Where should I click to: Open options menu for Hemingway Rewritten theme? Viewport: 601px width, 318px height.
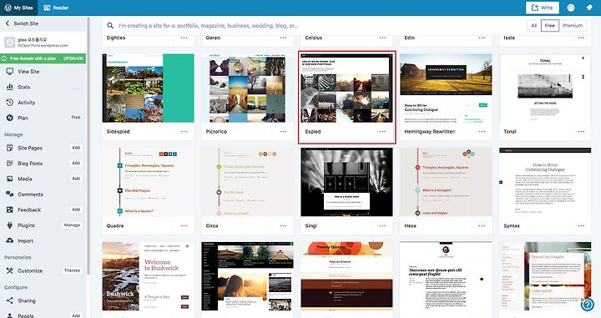[x=482, y=131]
